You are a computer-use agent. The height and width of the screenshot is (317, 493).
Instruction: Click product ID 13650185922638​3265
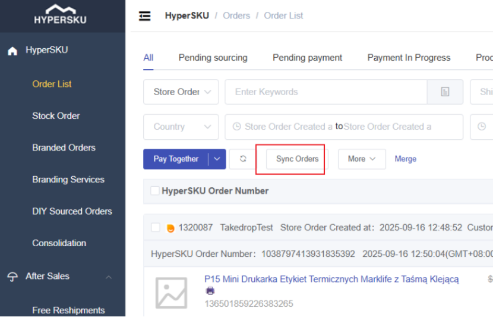[249, 304]
